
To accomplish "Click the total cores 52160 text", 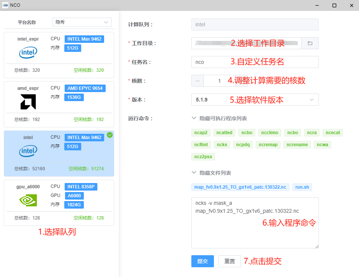I will pyautogui.click(x=30, y=169).
